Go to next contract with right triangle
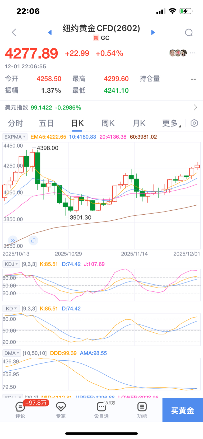Image resolution: width=203 pixels, height=439 pixels. click(153, 32)
